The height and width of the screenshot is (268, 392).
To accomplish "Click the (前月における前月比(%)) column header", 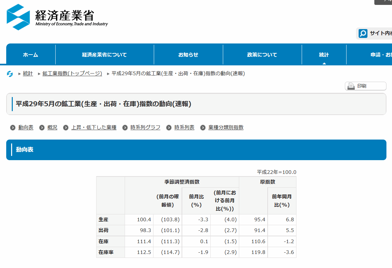I will tap(225, 201).
